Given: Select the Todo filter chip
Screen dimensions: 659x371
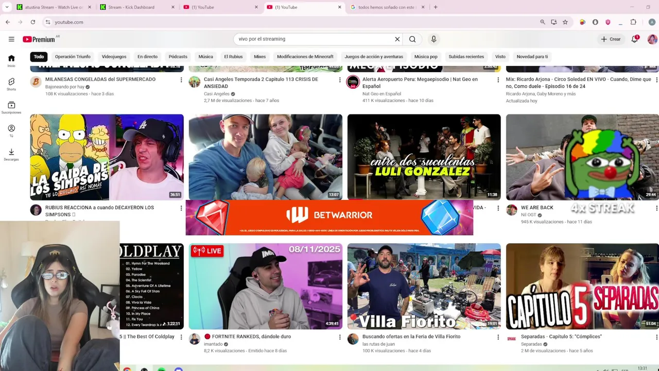Looking at the screenshot, I should [x=39, y=57].
